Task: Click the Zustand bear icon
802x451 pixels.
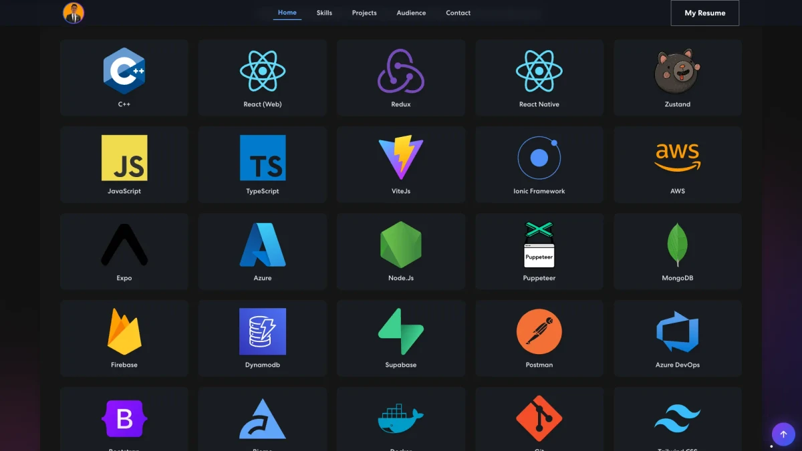Action: [x=678, y=71]
